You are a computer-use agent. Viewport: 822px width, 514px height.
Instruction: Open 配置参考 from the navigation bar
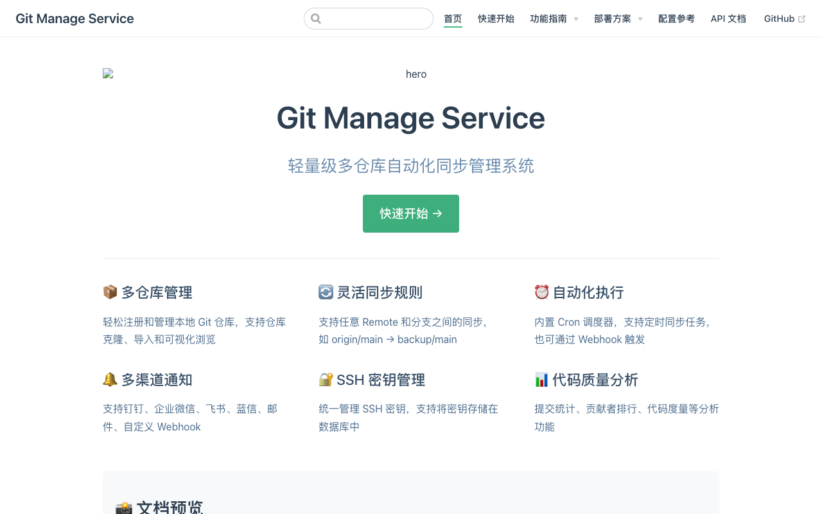(x=676, y=19)
